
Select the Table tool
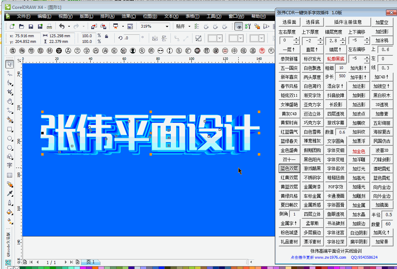[10, 175]
